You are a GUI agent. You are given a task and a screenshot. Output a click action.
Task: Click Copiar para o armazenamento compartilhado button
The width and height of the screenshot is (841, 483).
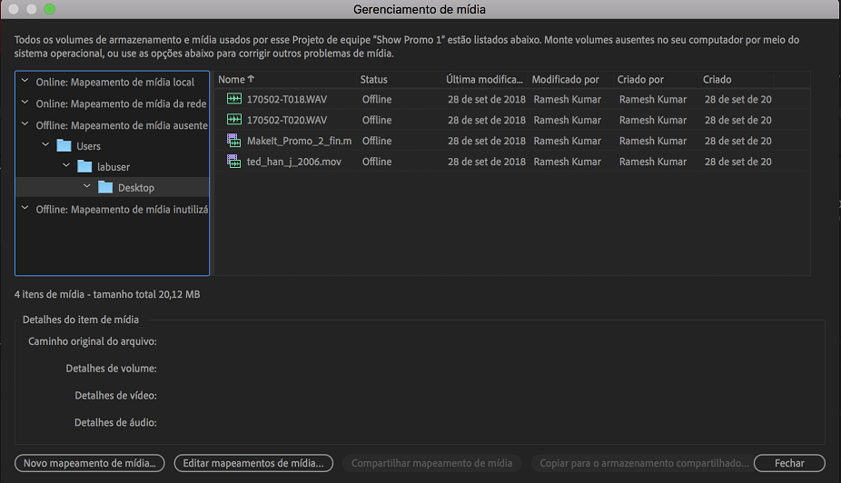click(x=643, y=463)
